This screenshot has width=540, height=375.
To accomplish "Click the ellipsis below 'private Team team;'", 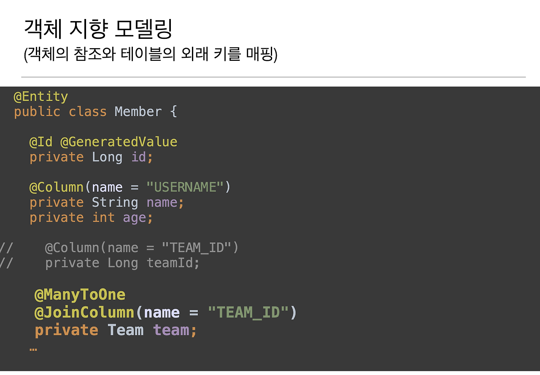I will coord(33,349).
